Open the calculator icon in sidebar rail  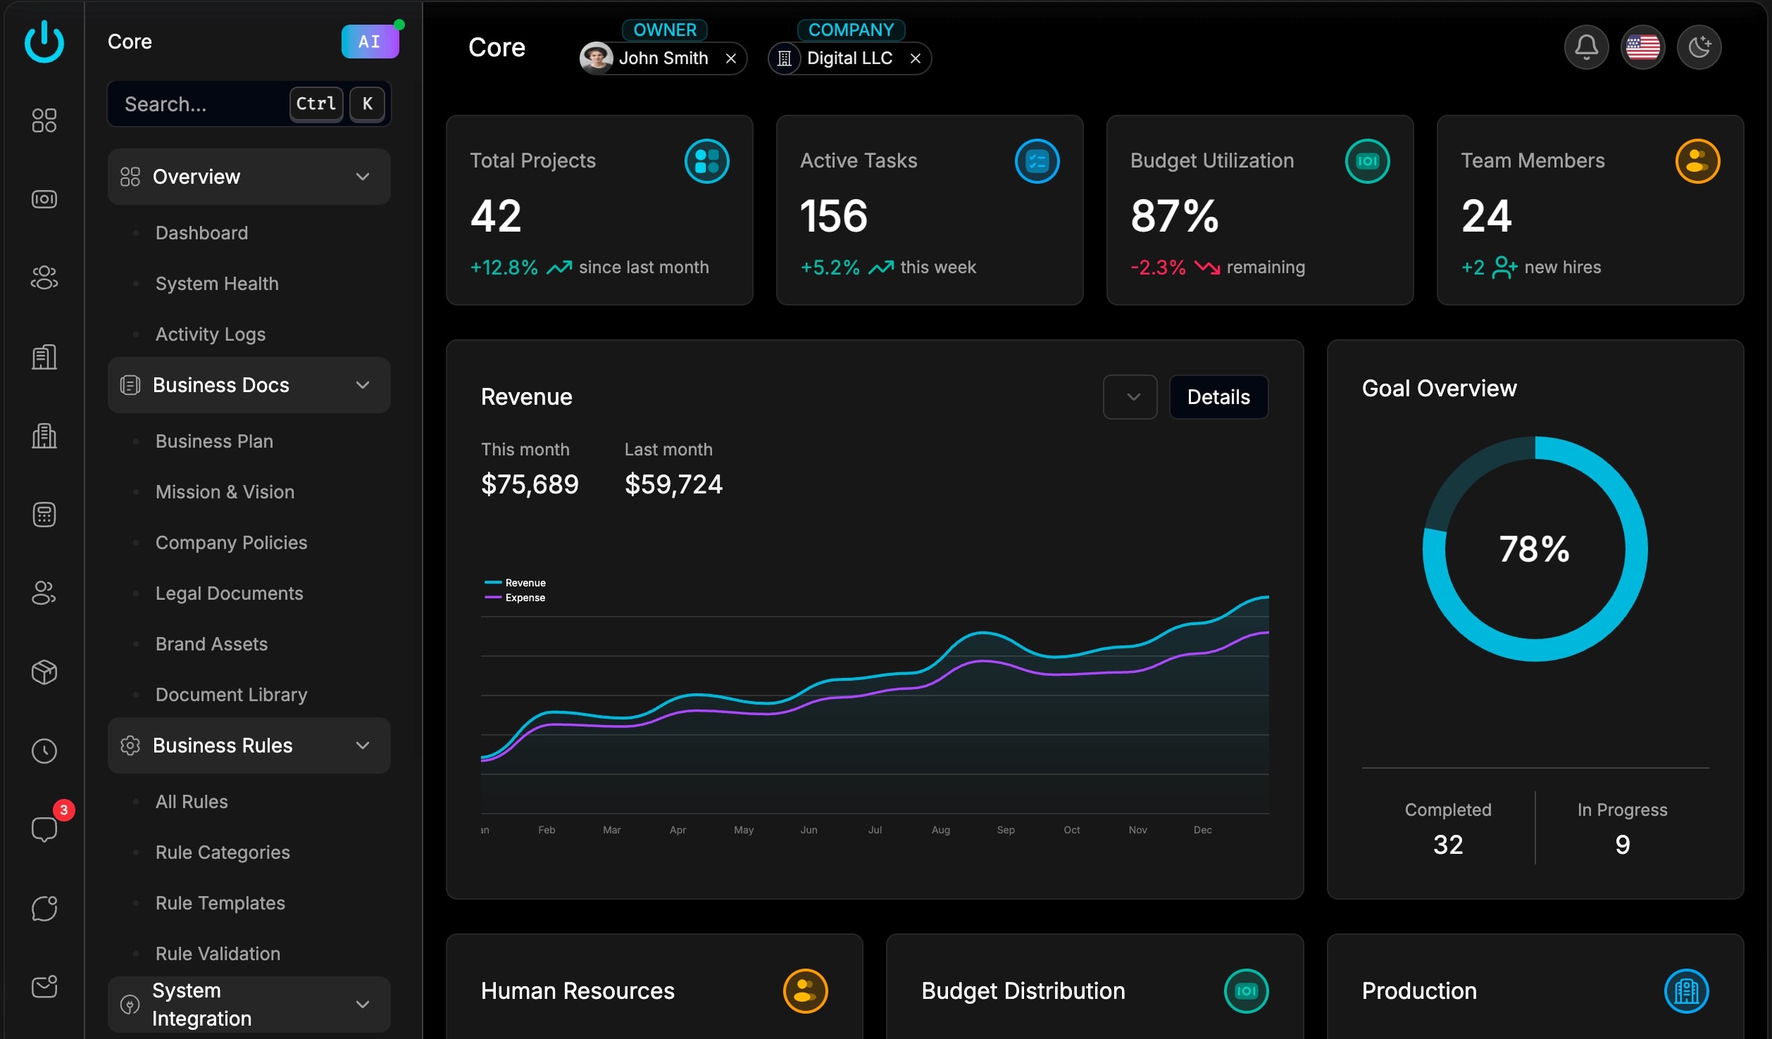[x=44, y=515]
